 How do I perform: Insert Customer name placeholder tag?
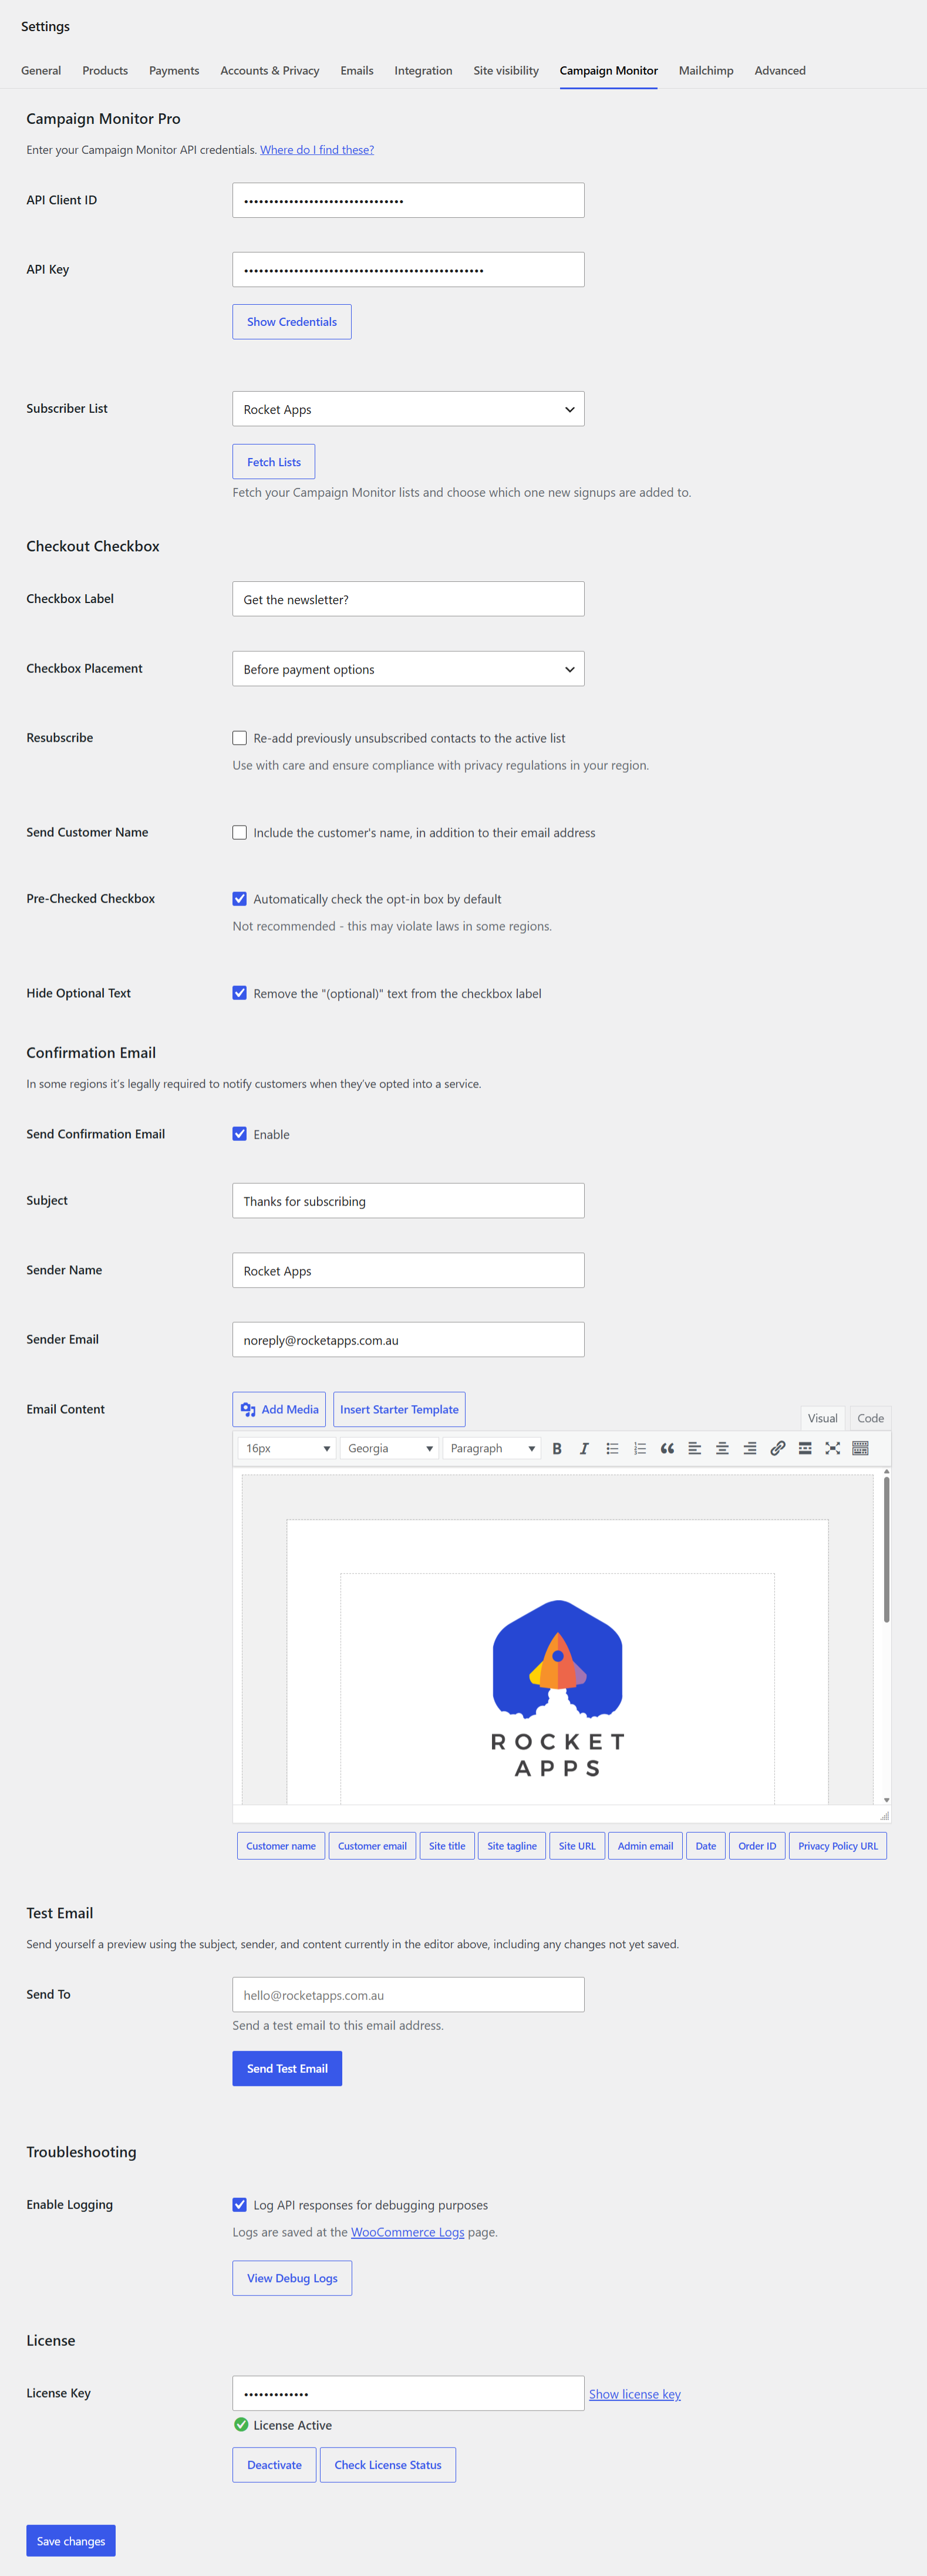pos(281,1846)
